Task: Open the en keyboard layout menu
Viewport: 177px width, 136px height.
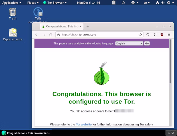Action: [x=147, y=3]
